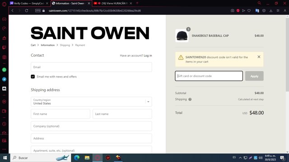The image size is (289, 162).
Task: Open the translate extension icon
Action: [257, 11]
